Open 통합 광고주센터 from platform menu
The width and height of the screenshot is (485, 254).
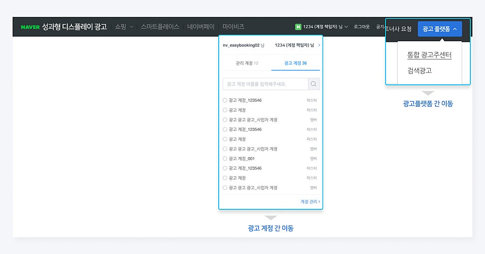429,55
